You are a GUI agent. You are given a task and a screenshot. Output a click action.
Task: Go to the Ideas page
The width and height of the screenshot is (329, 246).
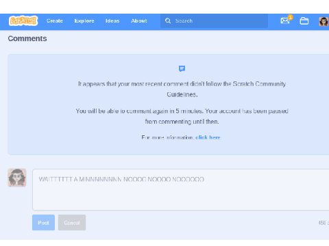pyautogui.click(x=112, y=20)
